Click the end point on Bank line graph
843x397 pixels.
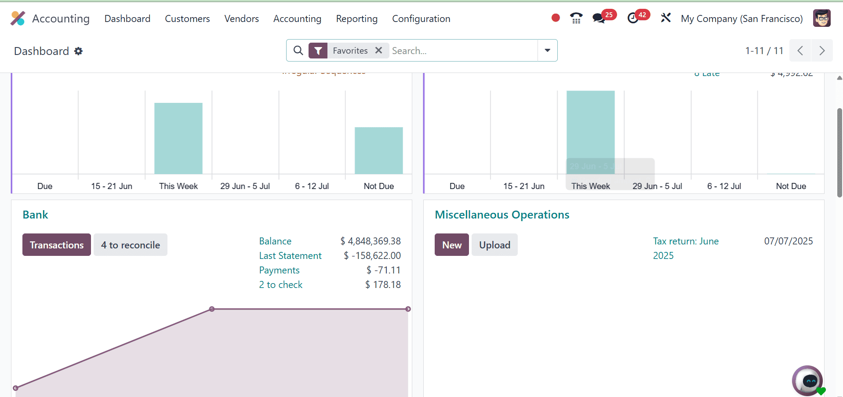408,309
